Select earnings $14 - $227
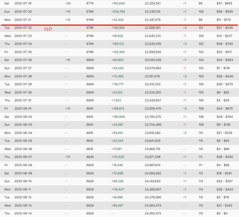Image resolution: width=239 pixels, height=217 pixels. (x=224, y=36)
